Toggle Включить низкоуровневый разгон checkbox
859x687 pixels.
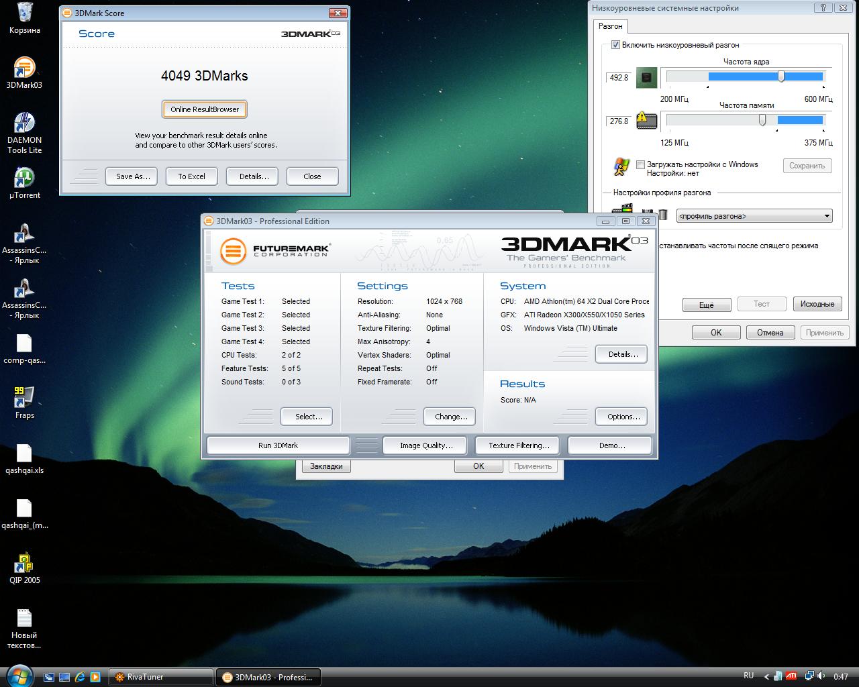pyautogui.click(x=615, y=45)
